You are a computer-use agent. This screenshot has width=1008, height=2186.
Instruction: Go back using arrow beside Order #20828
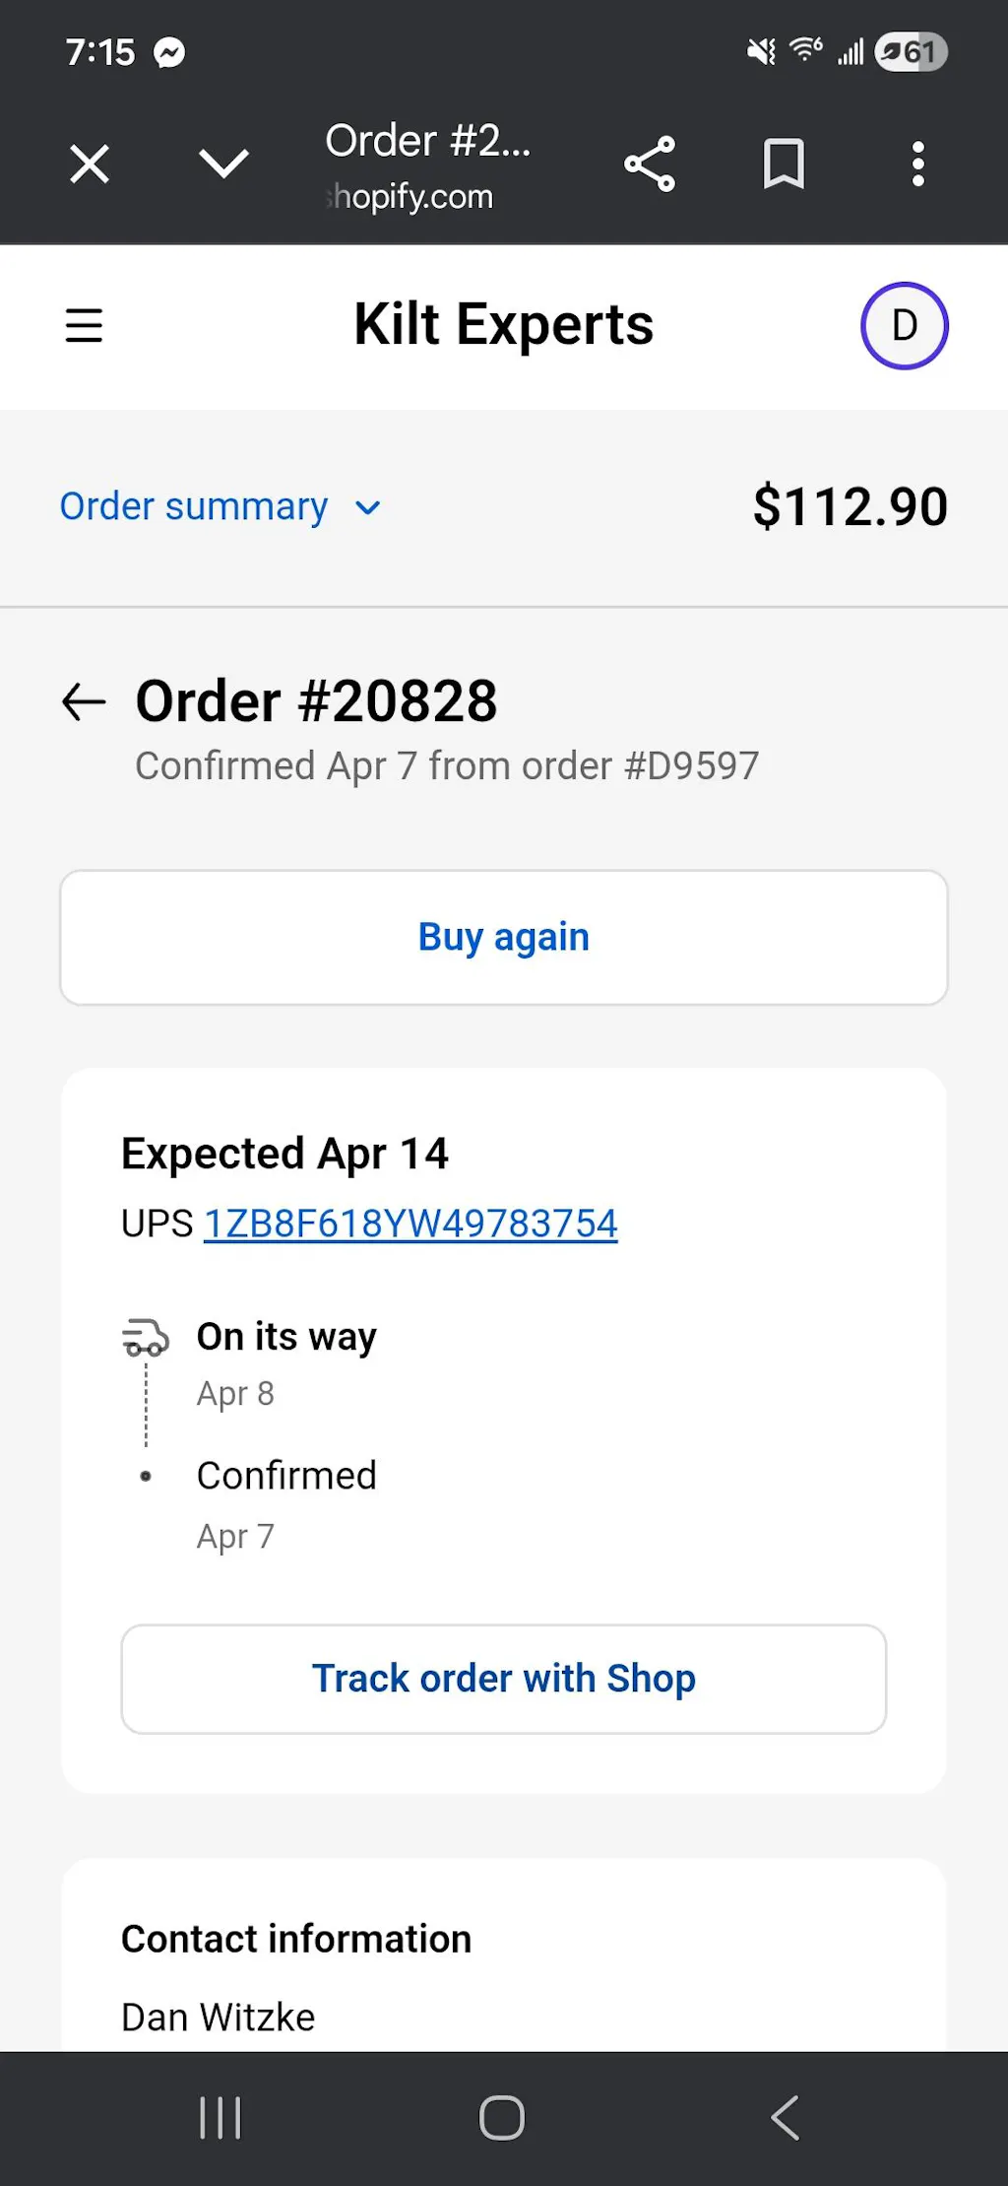click(84, 701)
